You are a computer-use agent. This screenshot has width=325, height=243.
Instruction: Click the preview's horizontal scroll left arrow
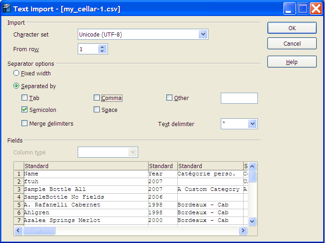[18, 231]
